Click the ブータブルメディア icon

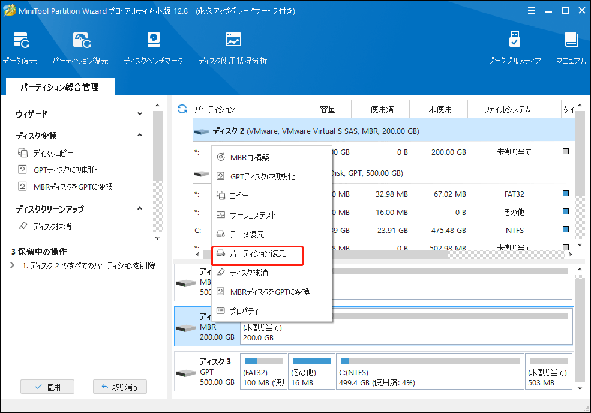point(514,48)
